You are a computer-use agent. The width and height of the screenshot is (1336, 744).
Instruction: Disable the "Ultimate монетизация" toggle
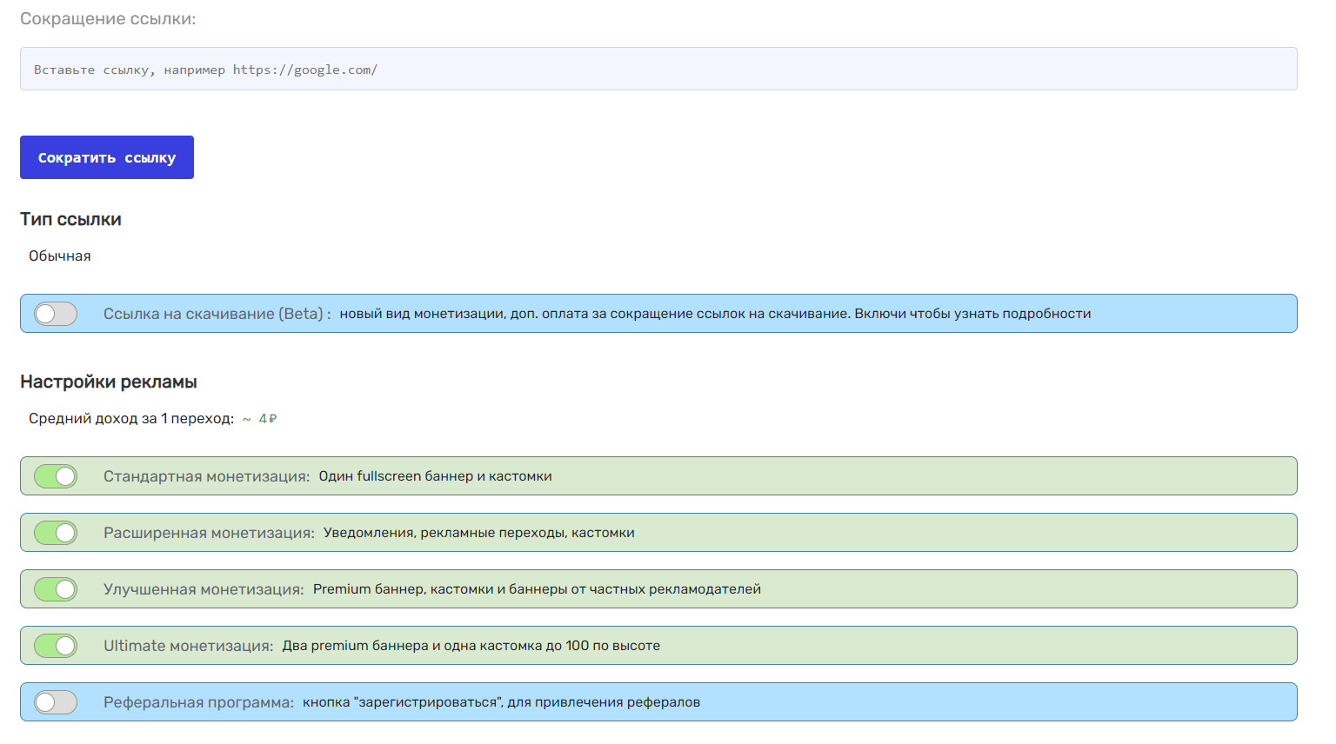[x=56, y=646]
